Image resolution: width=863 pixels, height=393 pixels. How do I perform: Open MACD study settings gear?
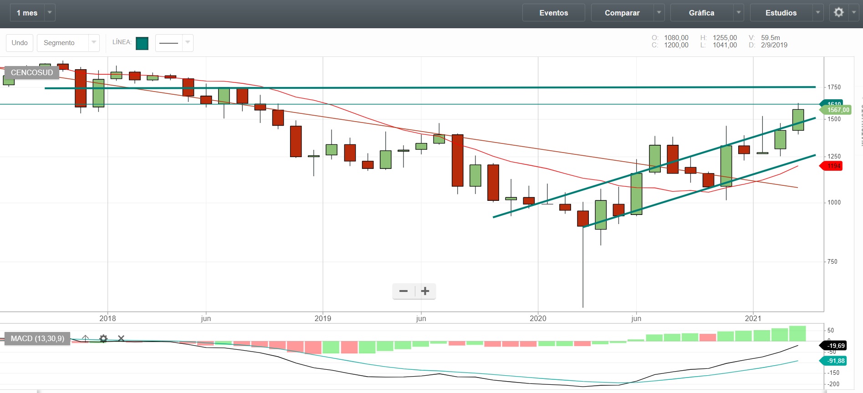point(103,338)
